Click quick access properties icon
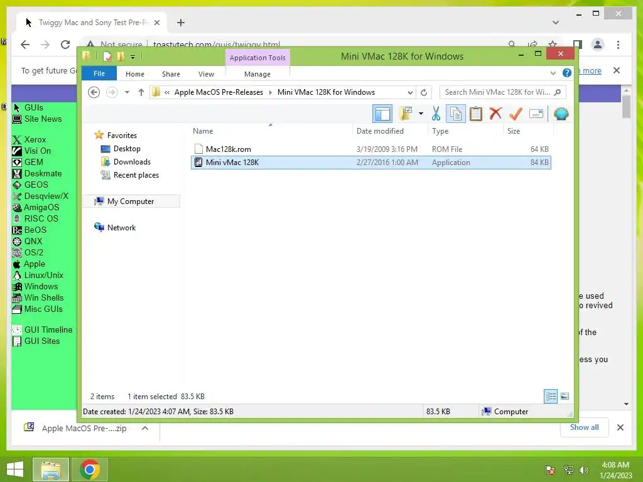 click(107, 56)
